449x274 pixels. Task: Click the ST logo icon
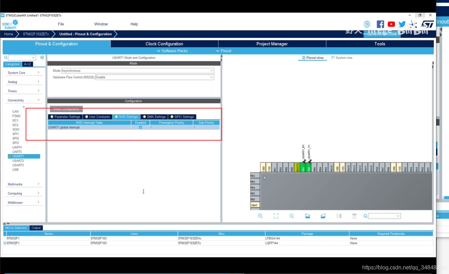427,24
